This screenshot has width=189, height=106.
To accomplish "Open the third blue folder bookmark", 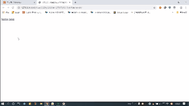I will pos(101,12).
